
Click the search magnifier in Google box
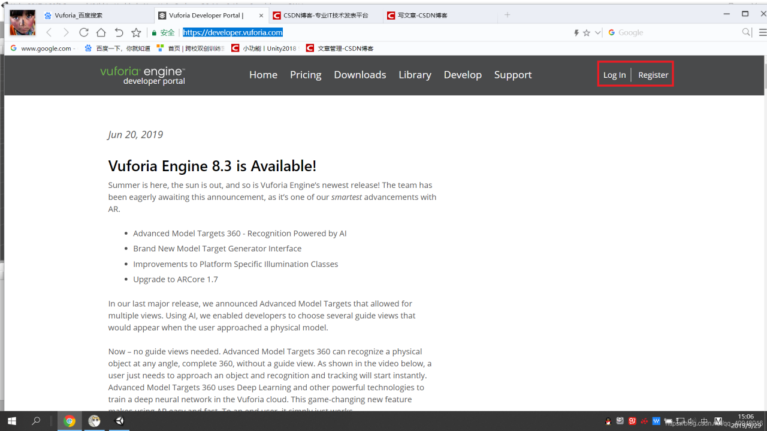[747, 32]
